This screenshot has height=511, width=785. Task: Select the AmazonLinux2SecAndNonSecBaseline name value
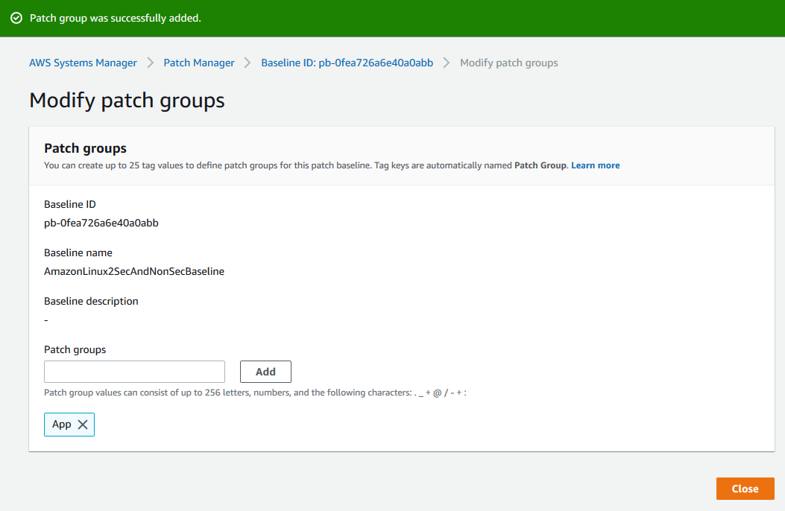(134, 271)
